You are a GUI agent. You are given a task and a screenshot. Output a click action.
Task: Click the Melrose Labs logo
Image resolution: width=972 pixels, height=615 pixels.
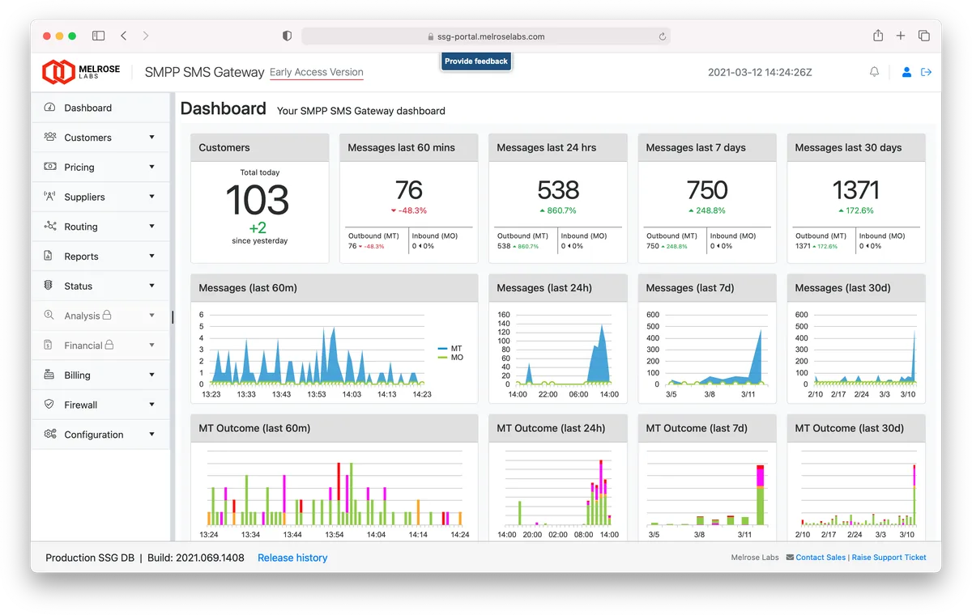[81, 71]
